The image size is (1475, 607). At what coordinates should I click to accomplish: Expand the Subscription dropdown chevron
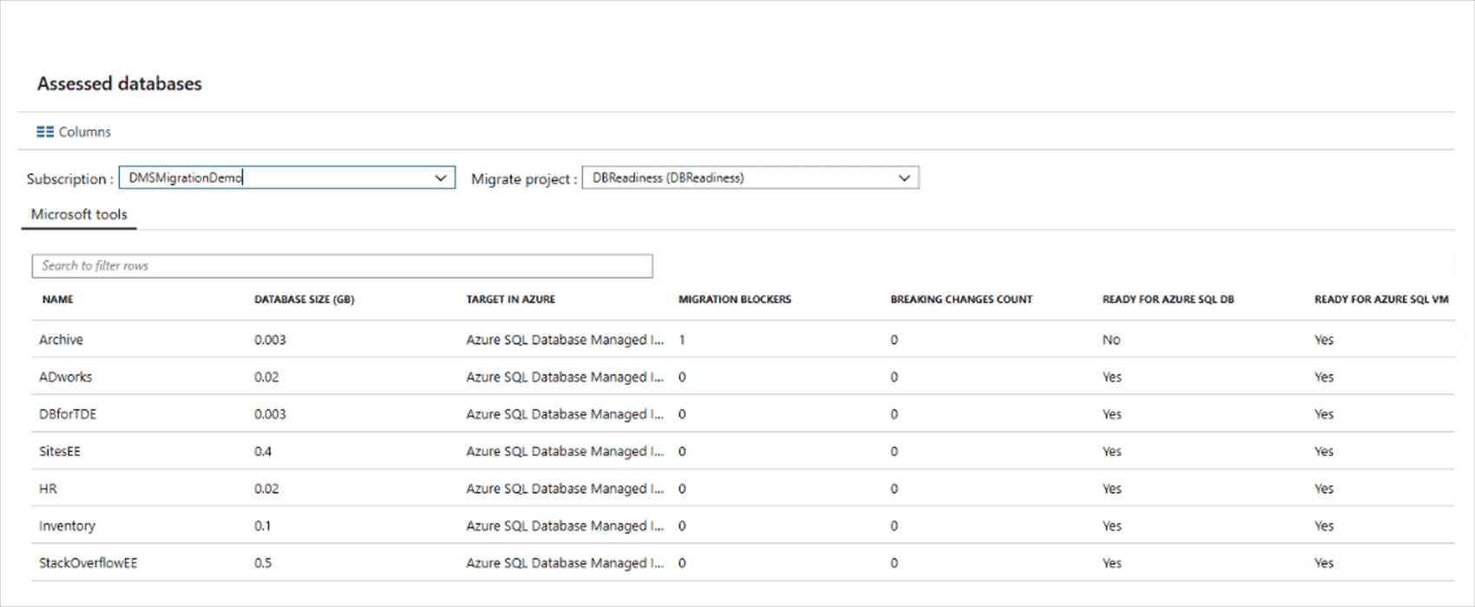click(441, 178)
